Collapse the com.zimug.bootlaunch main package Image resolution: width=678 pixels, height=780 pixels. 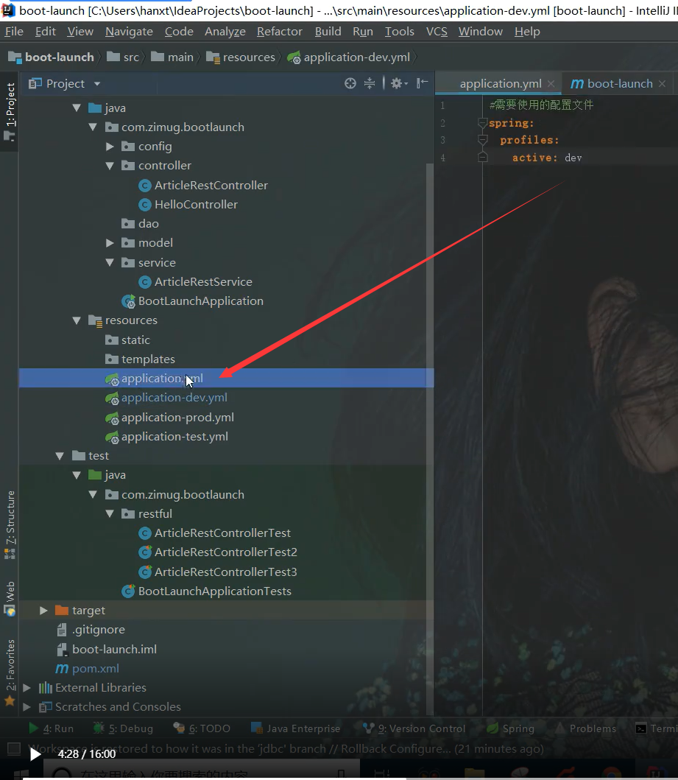93,127
